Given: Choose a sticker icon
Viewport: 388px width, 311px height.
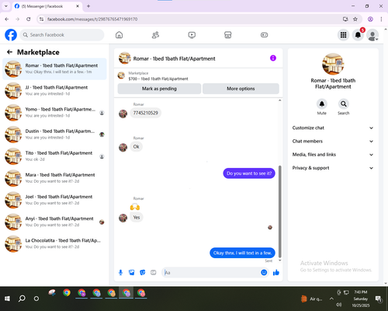Looking at the screenshot, I should pos(143,272).
